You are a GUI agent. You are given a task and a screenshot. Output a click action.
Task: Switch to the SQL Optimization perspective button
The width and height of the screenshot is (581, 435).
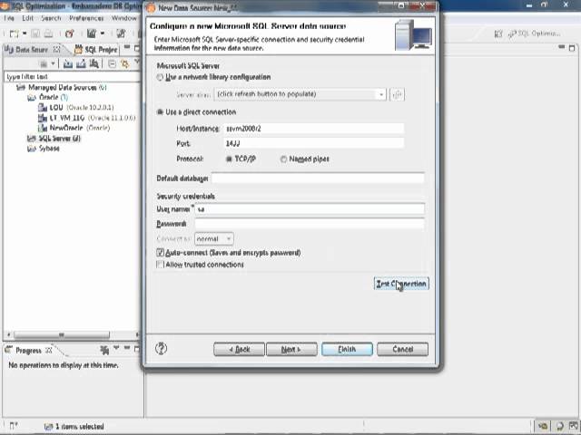tap(535, 34)
